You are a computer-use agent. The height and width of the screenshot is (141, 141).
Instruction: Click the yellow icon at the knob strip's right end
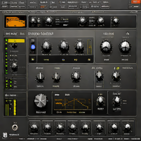89,60
